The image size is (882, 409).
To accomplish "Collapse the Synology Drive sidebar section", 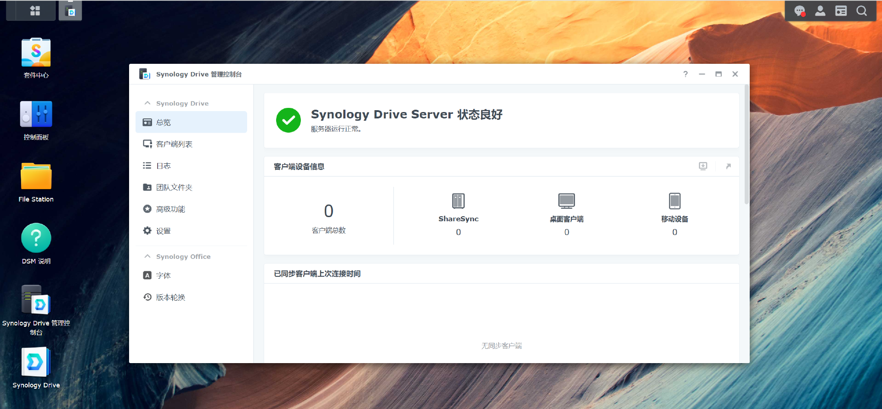I will (x=147, y=103).
